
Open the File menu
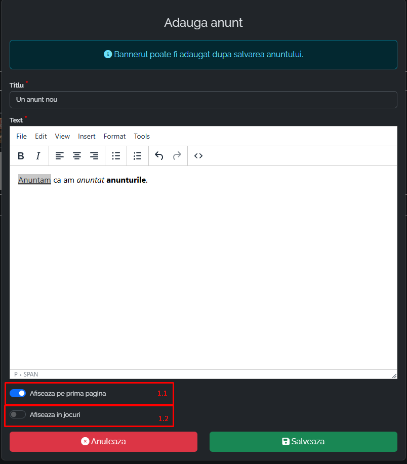tap(21, 136)
